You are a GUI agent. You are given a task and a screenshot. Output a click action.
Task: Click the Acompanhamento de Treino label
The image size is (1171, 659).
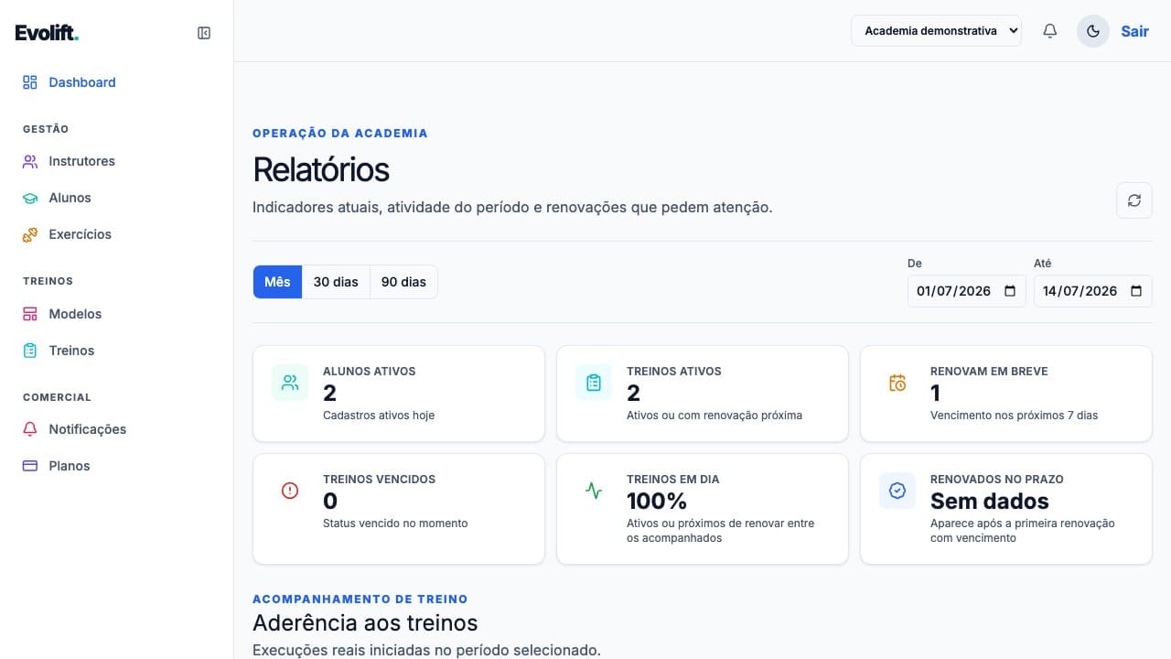[360, 600]
